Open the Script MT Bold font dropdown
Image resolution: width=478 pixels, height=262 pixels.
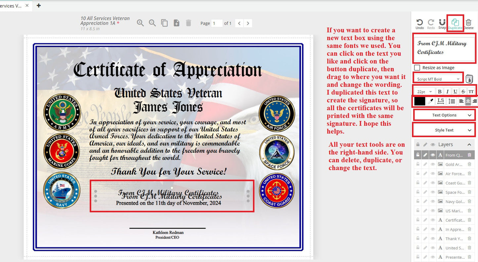click(438, 79)
